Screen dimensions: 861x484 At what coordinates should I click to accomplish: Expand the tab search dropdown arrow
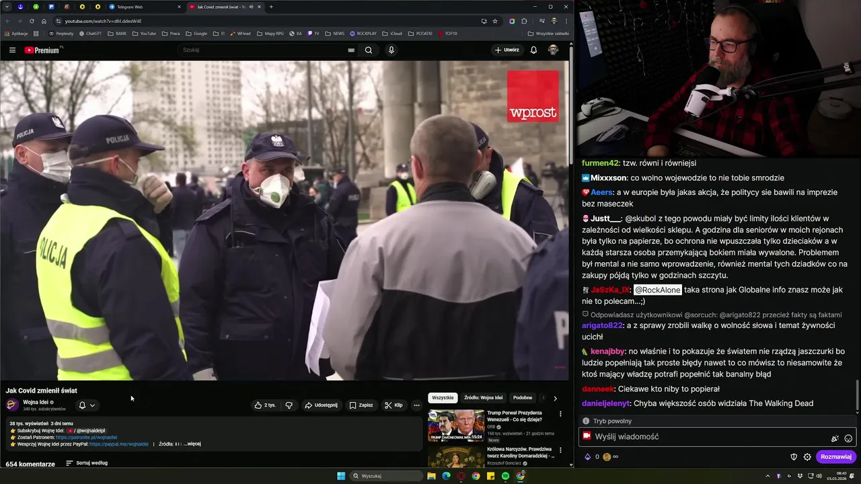tap(7, 7)
